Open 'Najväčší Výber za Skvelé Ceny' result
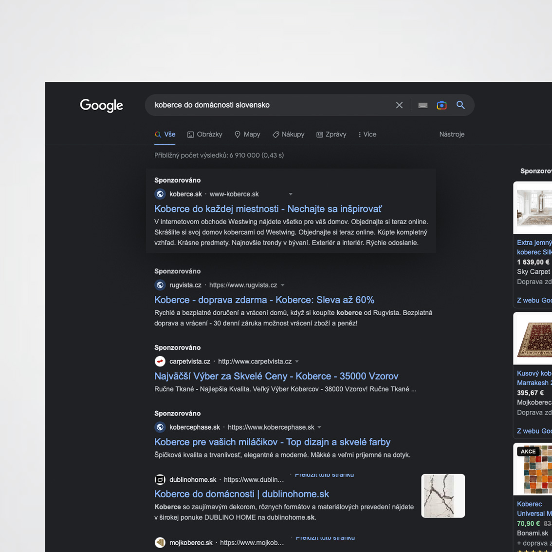The image size is (552, 552). tap(276, 376)
